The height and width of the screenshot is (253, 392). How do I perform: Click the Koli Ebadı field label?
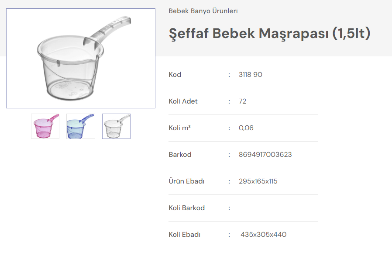[x=185, y=235]
